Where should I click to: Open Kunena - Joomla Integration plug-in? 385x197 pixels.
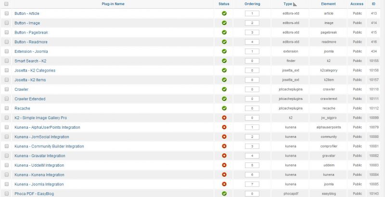[x=39, y=184]
